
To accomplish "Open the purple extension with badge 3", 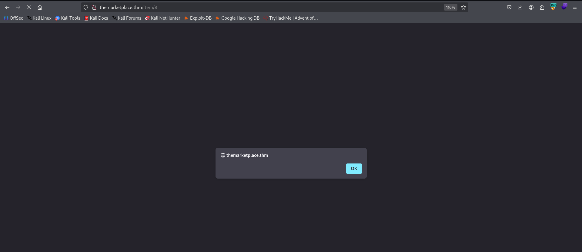I will pyautogui.click(x=564, y=7).
